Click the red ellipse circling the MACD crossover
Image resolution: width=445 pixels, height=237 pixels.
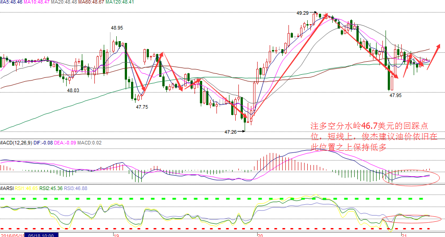point(411,178)
